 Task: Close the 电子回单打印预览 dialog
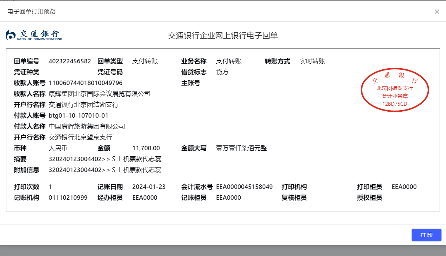437,12
